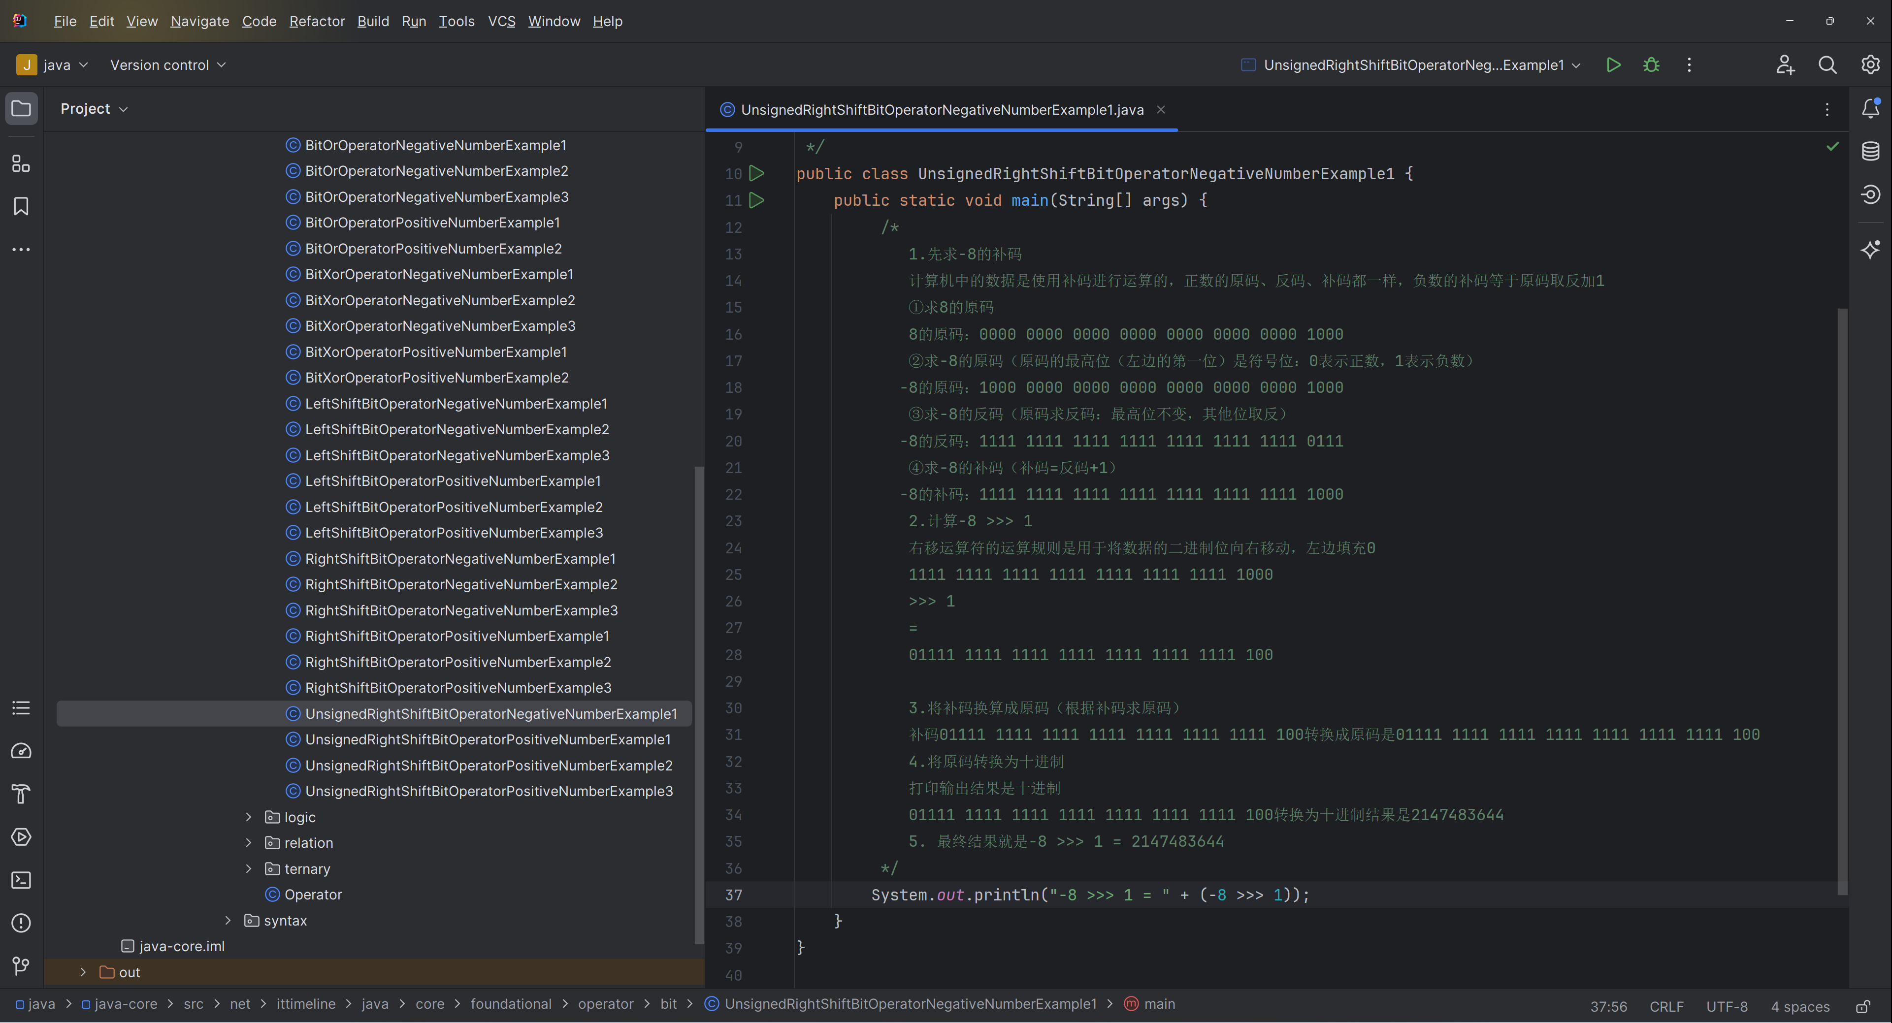Click the foundational breadcrumb

[511, 1004]
